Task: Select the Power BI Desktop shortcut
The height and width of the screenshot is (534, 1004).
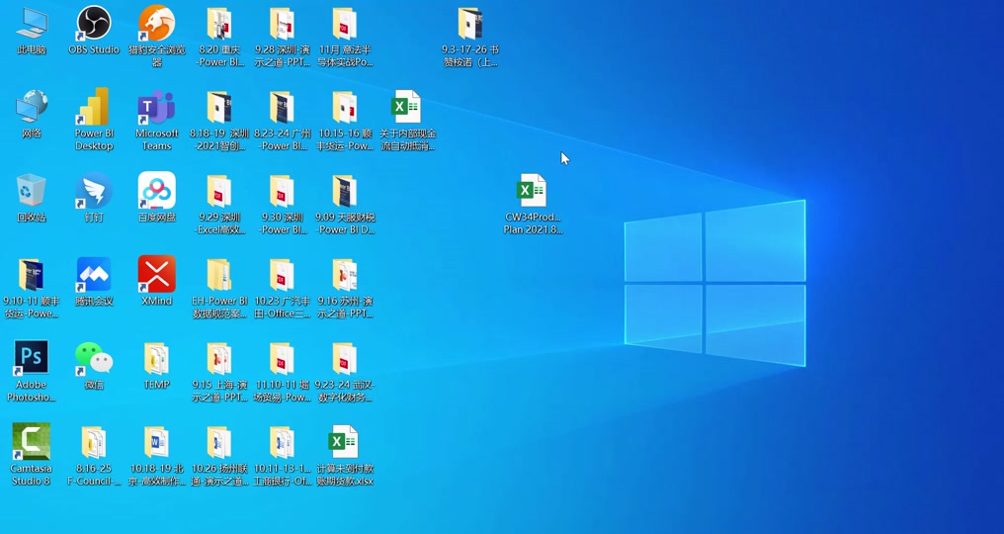Action: pos(94,120)
